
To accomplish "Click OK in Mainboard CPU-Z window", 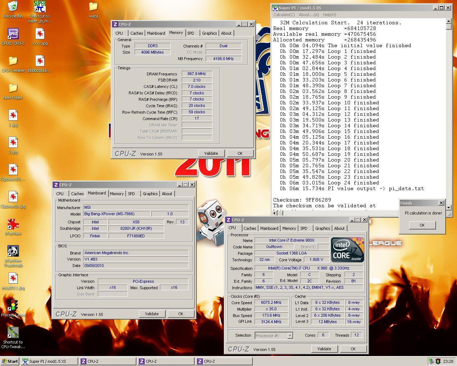I will [181, 314].
